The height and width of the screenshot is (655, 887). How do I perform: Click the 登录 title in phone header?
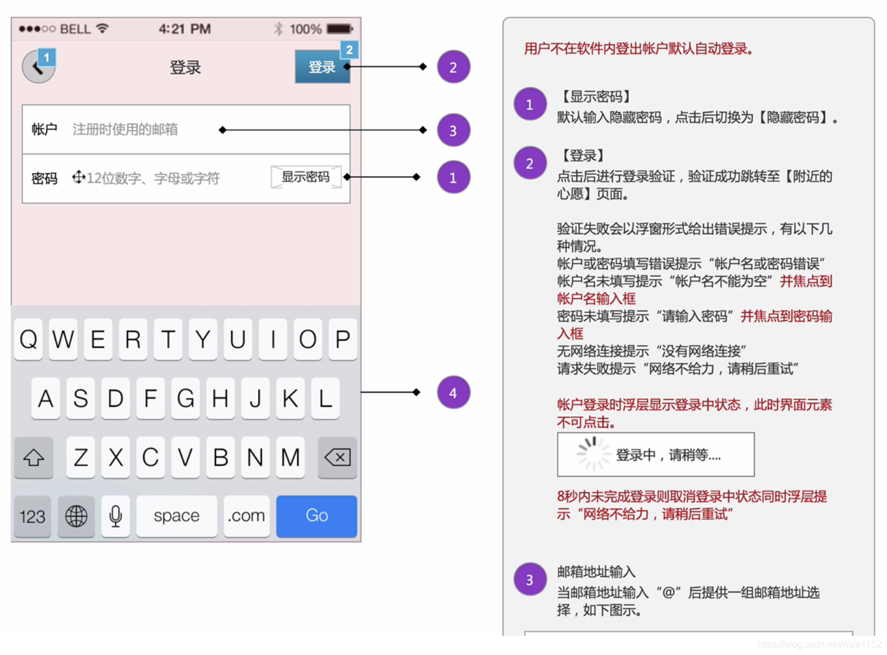[x=185, y=68]
